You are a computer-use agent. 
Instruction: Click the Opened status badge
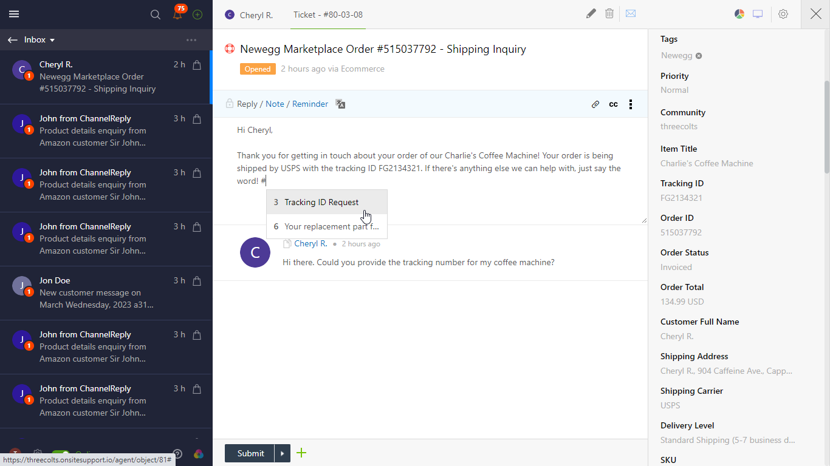click(x=258, y=69)
